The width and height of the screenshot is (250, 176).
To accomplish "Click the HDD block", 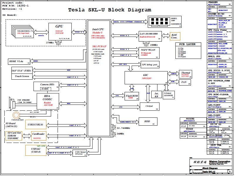I will pyautogui.click(x=148, y=122).
